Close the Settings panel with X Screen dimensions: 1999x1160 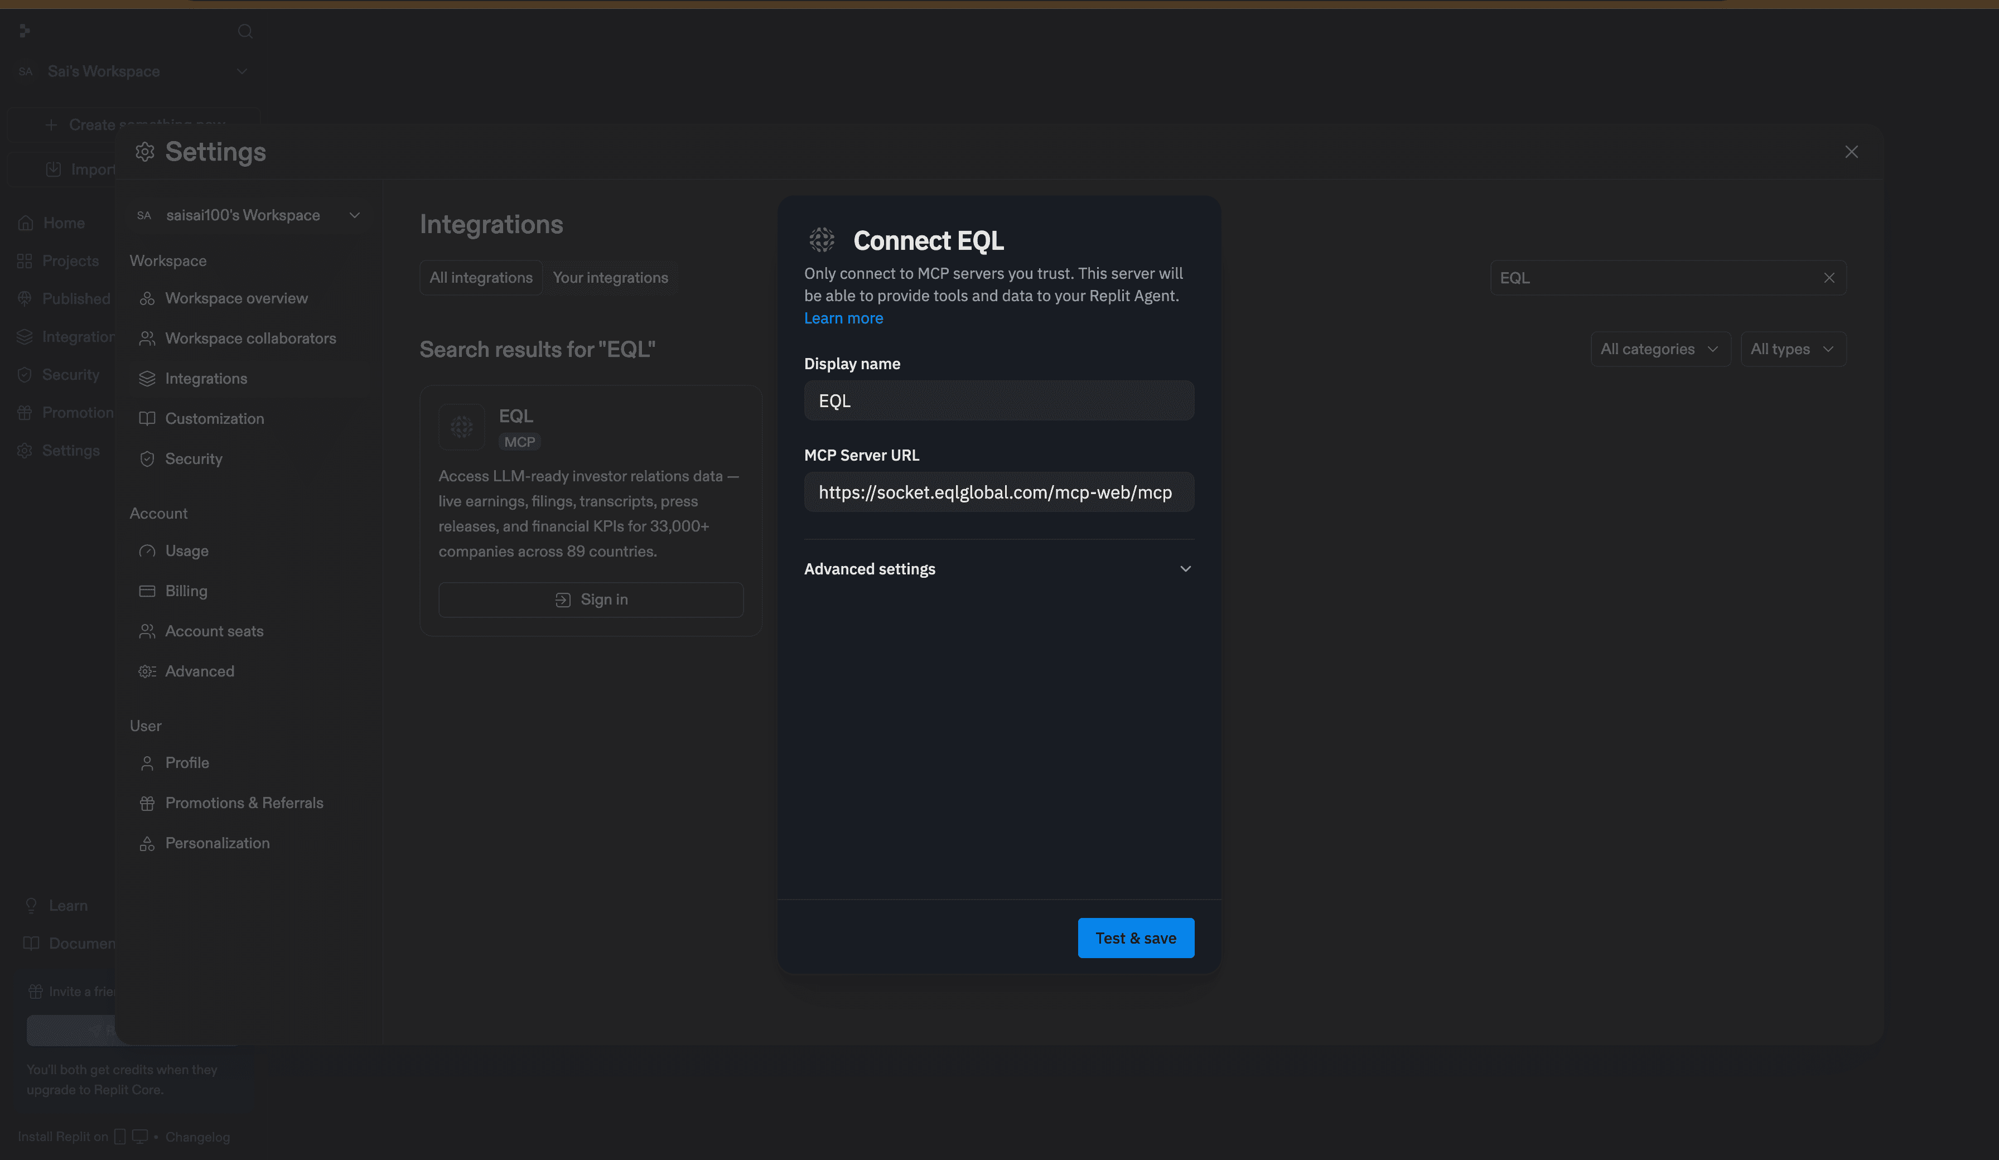1851,152
